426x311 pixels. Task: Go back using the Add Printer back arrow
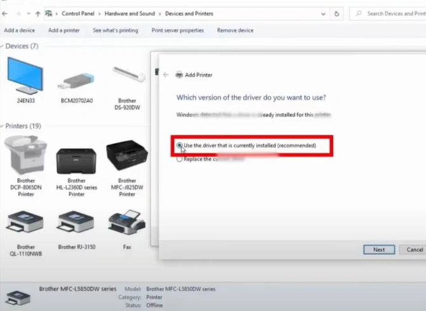coord(166,74)
